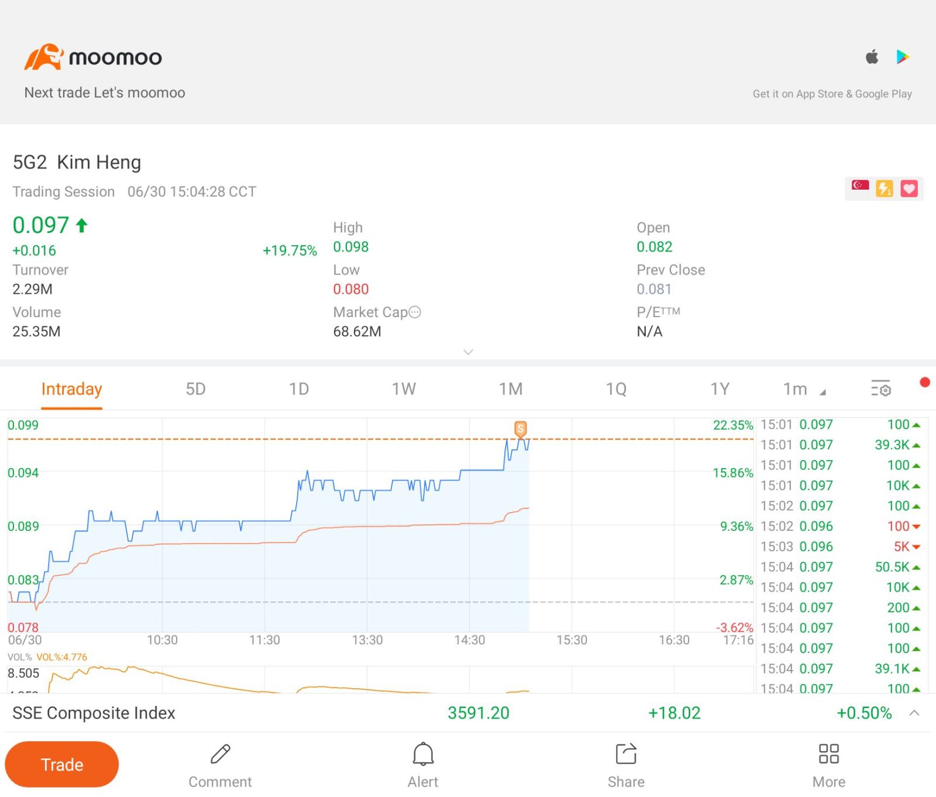This screenshot has width=936, height=797.
Task: Select the 15:03 trade of 5K
Action: [x=841, y=547]
